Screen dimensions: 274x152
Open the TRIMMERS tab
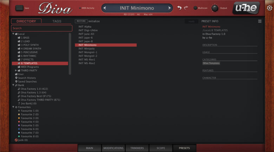pos(137,148)
